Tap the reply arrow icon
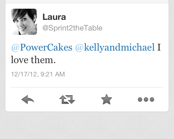Screen dimensions: 174x139 pos(28,100)
